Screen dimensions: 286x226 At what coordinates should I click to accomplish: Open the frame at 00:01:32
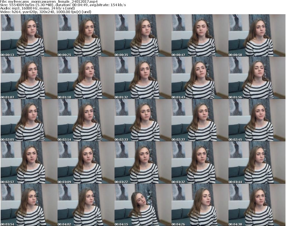pyautogui.click(x=143, y=78)
